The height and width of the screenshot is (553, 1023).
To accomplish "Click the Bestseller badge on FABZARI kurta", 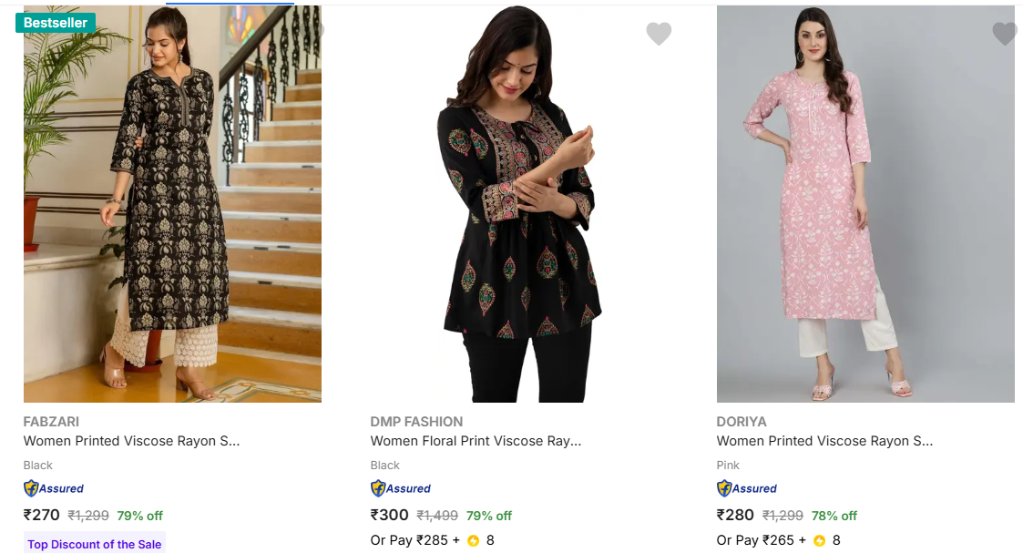I will pyautogui.click(x=56, y=23).
